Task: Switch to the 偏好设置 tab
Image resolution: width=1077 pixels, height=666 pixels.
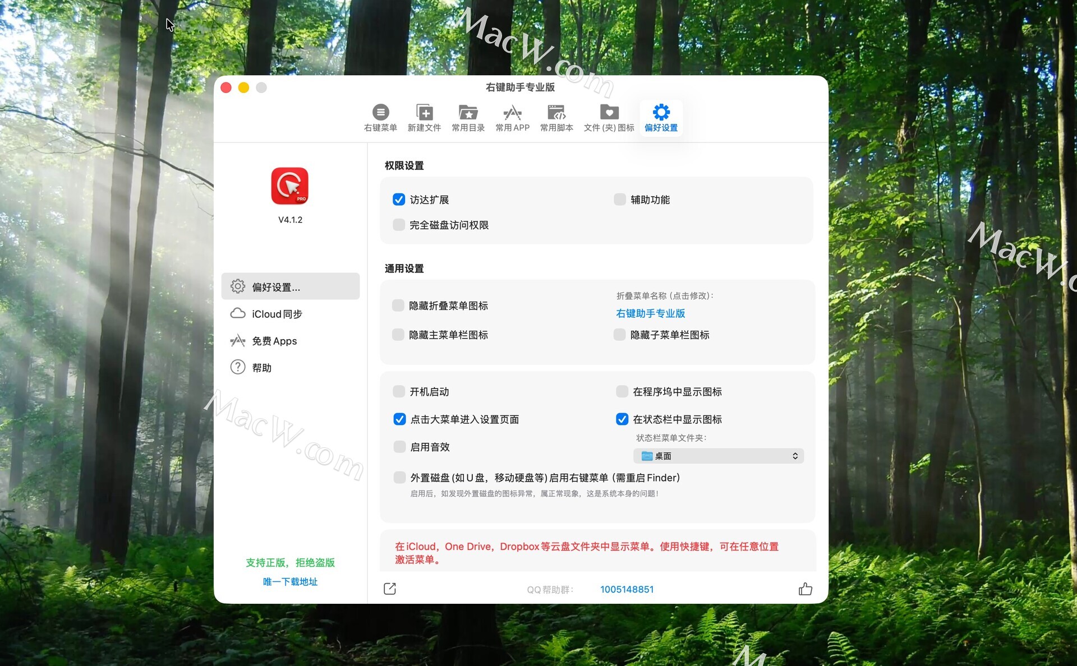Action: click(661, 117)
